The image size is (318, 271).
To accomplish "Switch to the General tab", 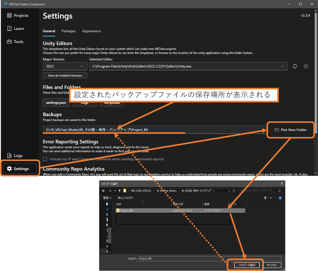I will tap(49, 31).
